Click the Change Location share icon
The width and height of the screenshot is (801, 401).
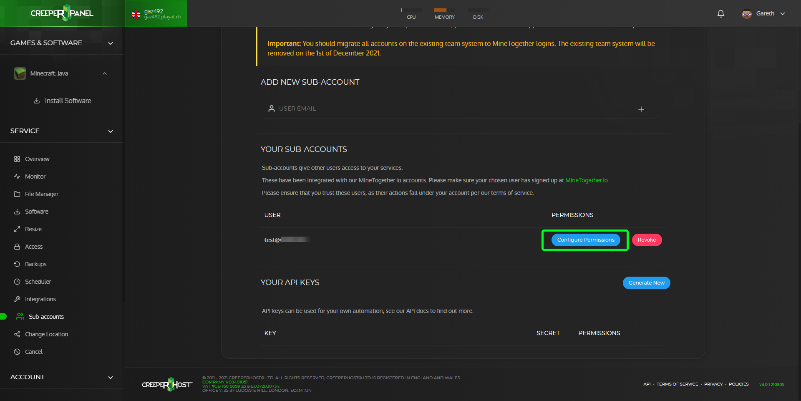[x=17, y=334]
